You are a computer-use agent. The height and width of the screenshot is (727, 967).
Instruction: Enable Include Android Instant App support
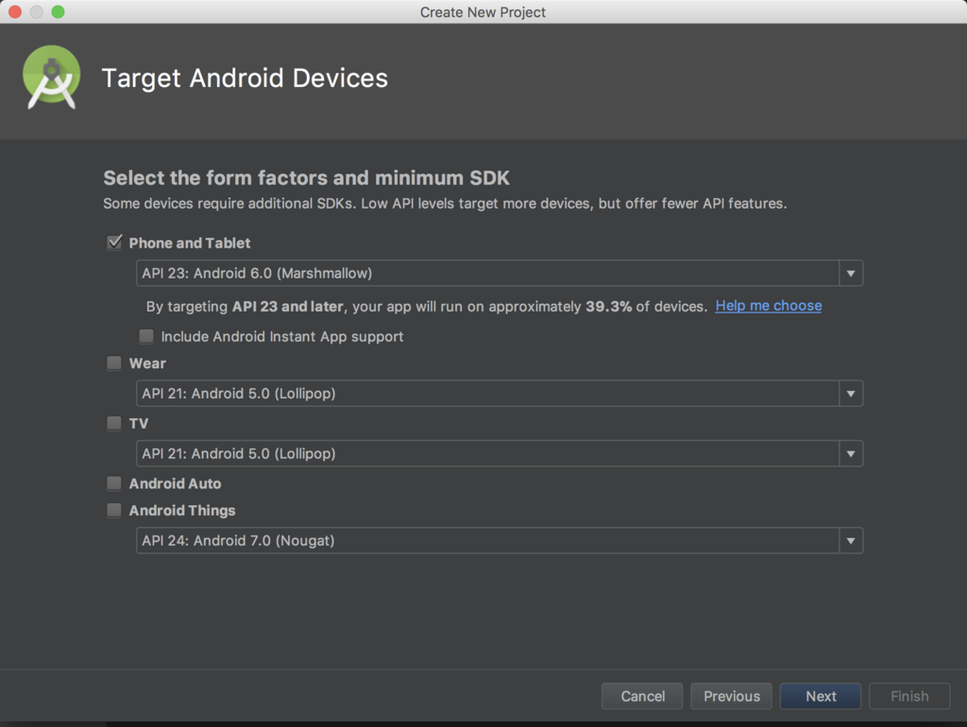(x=146, y=336)
